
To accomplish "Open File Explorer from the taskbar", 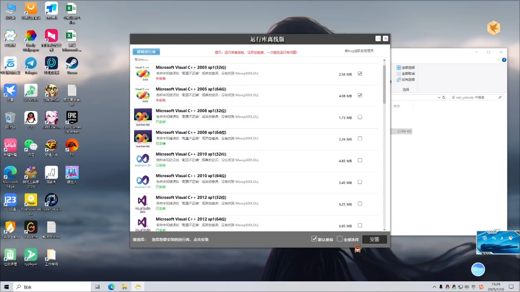I will pyautogui.click(x=124, y=287).
